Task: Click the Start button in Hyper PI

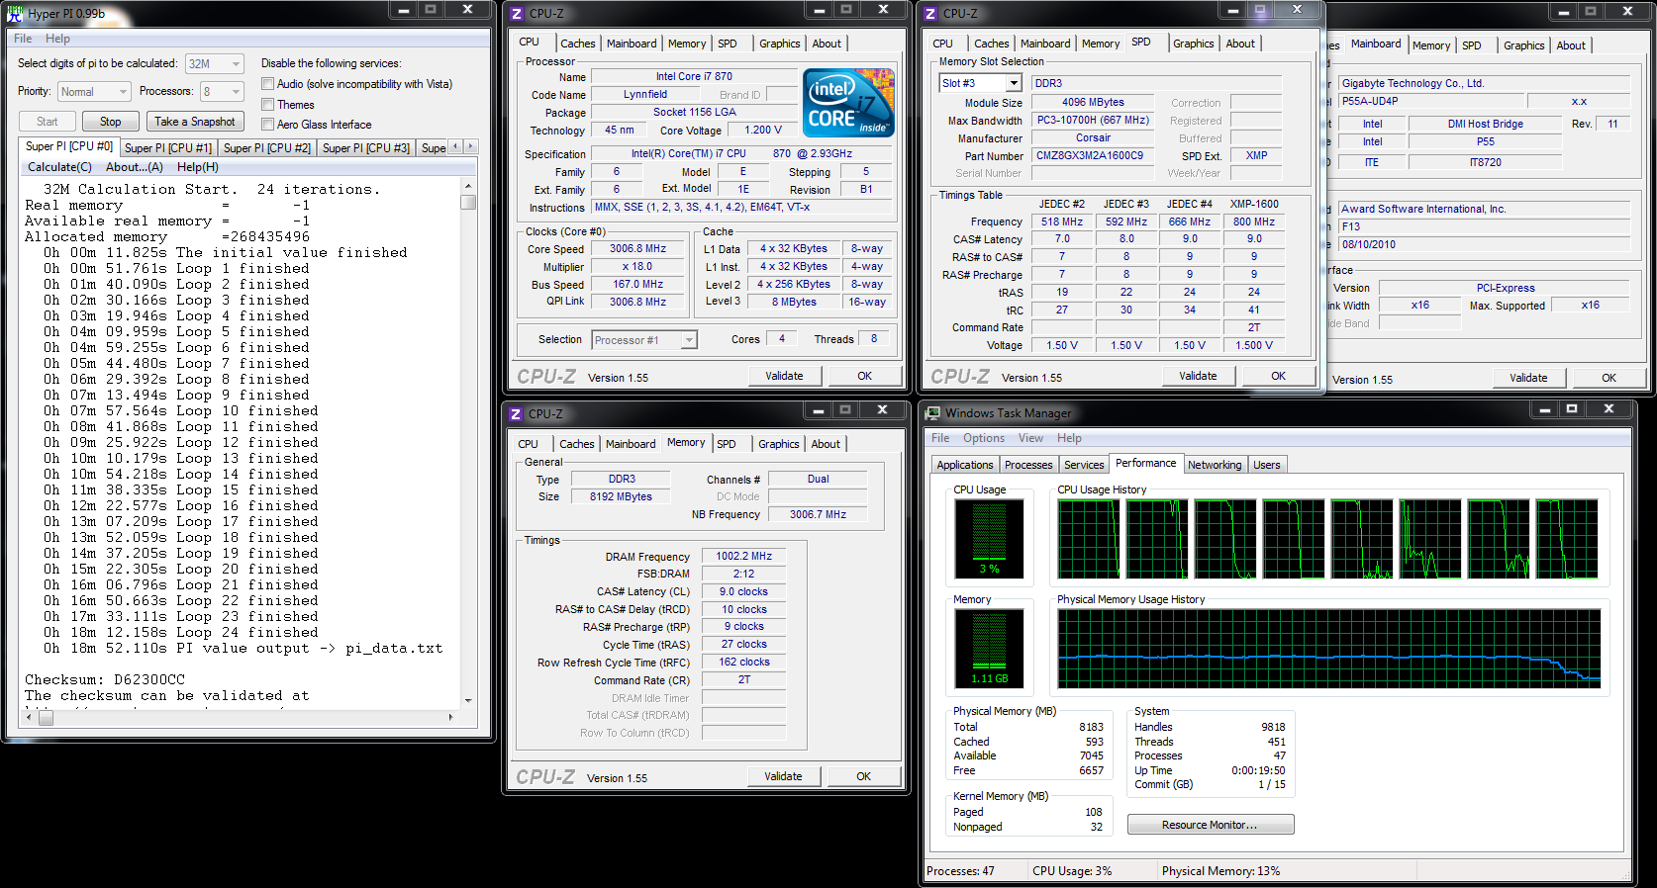Action: (47, 122)
